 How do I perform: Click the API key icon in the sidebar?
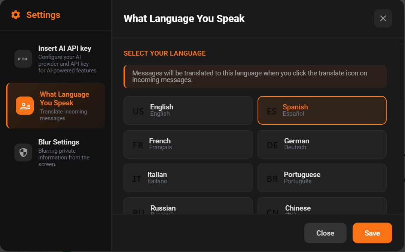(23, 59)
